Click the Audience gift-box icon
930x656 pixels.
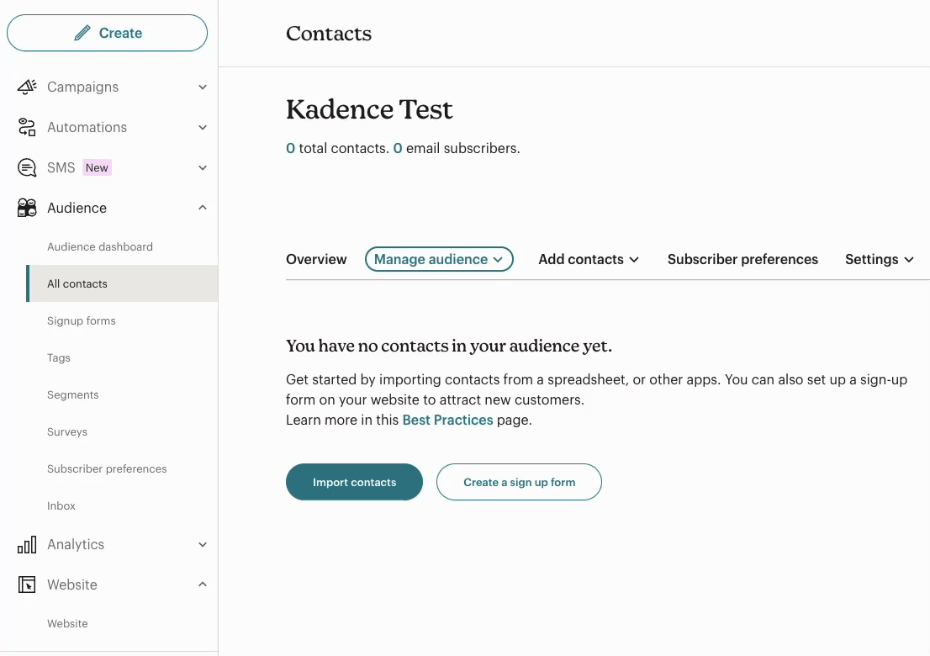click(x=26, y=208)
